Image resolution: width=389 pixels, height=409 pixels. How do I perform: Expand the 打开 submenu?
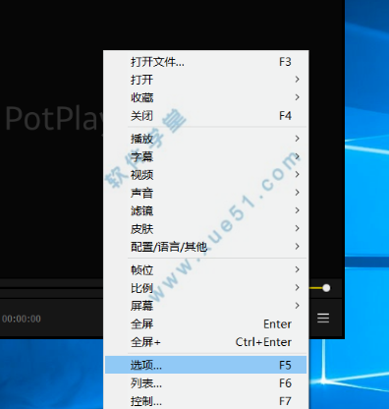pos(205,80)
